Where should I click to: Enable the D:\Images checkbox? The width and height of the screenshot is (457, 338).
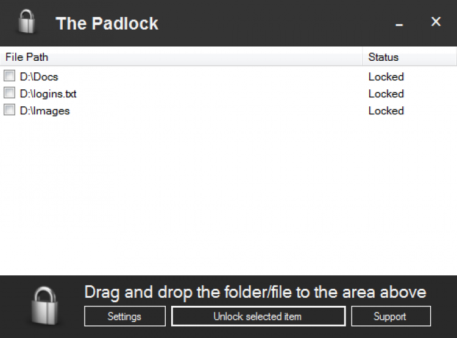click(x=9, y=110)
